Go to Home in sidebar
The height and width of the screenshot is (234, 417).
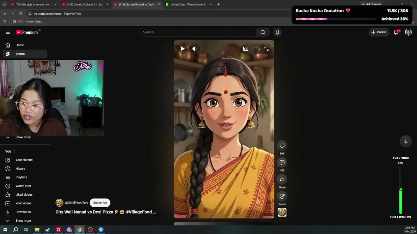click(x=25, y=45)
